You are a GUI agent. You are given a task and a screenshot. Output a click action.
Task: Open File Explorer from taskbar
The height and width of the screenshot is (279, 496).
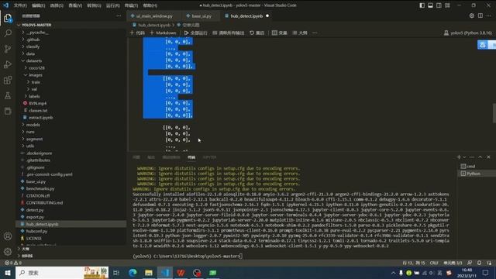click(x=149, y=273)
